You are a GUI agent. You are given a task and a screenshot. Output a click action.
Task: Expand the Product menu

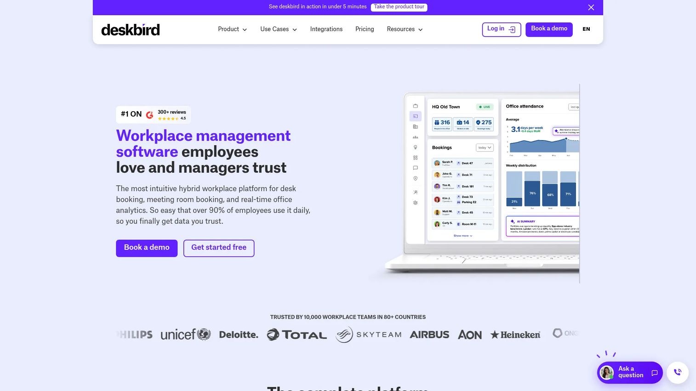click(232, 29)
